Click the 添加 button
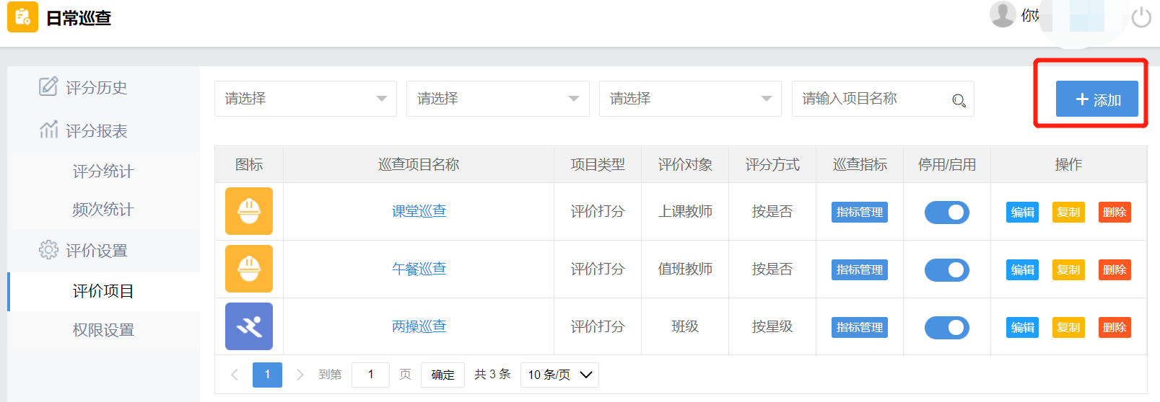1160x402 pixels. tap(1096, 99)
